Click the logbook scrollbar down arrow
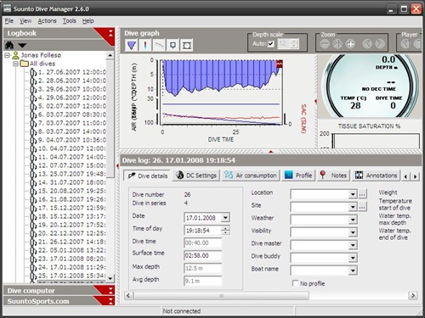The width and height of the screenshot is (425, 318). 110,279
